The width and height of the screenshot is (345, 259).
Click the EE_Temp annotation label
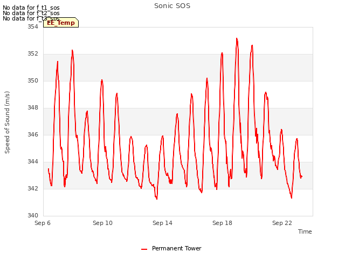pos(61,23)
